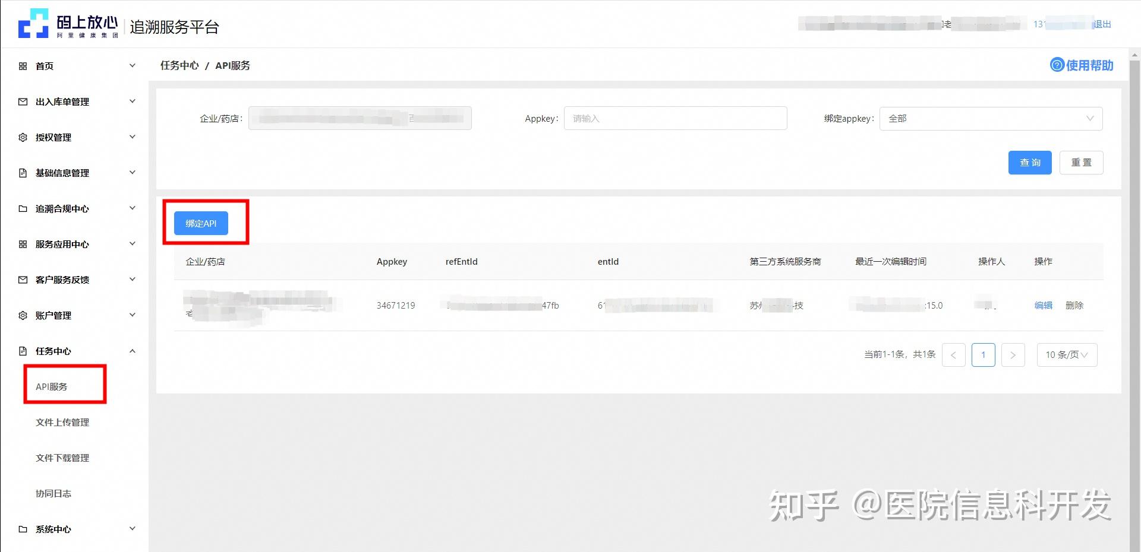This screenshot has width=1141, height=552.
Task: Open the 绑定appkey 全部 dropdown
Action: [990, 118]
